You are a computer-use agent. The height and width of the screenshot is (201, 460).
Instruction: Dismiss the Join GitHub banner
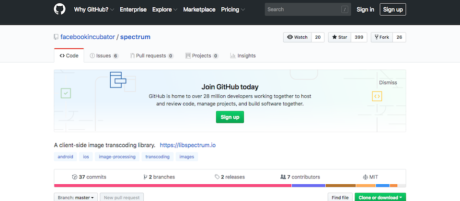click(x=388, y=82)
